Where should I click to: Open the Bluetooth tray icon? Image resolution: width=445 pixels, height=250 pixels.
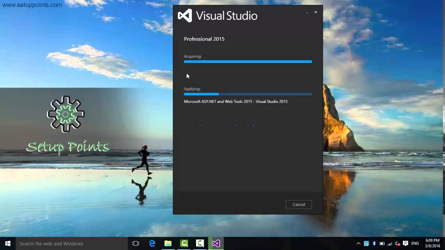[x=374, y=243]
